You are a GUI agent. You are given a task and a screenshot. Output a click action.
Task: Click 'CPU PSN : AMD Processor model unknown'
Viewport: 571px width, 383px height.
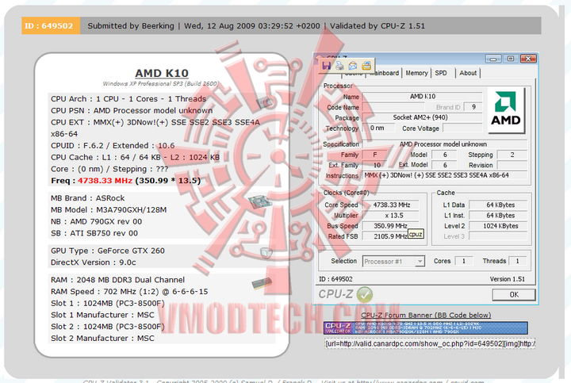click(x=132, y=110)
